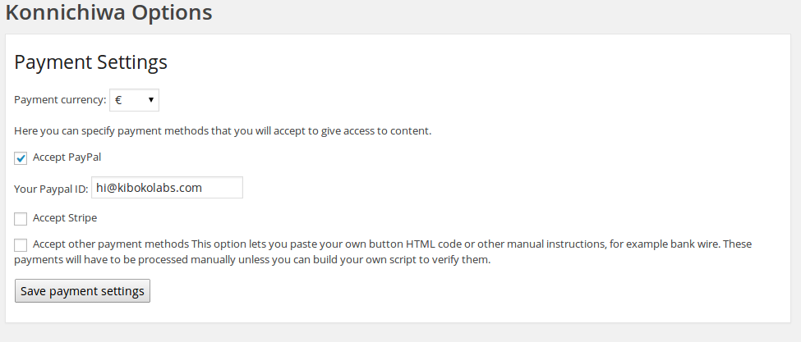Click the payment methods description sentence
This screenshot has height=342, width=801.
pos(223,130)
